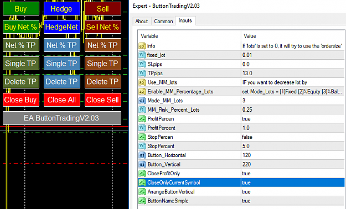Image resolution: width=346 pixels, height=209 pixels.
Task: Click the boolean icon beside CloseOnlyCurrentSymbol
Action: pyautogui.click(x=142, y=182)
